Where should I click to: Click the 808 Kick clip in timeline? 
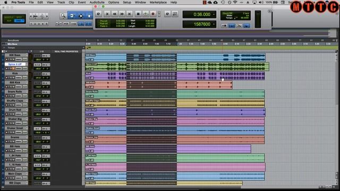159,85
